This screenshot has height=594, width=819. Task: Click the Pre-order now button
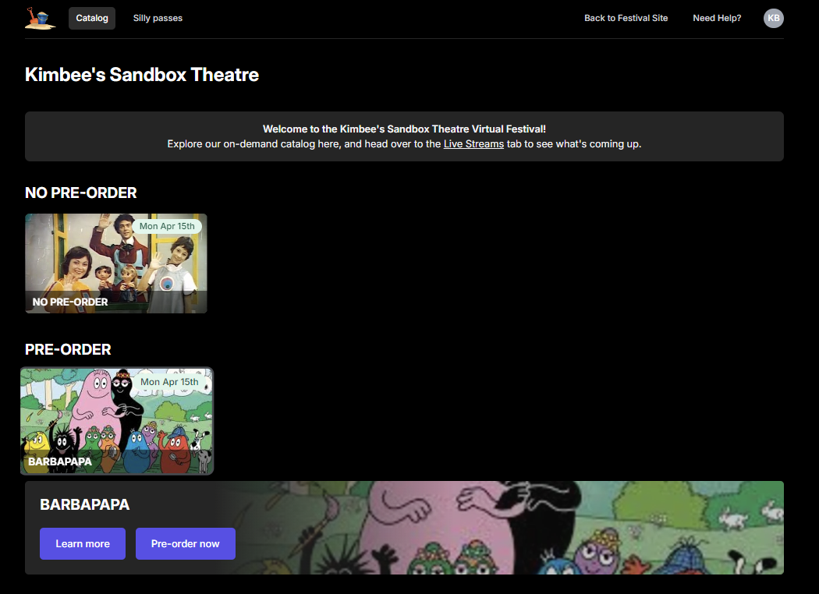pyautogui.click(x=185, y=543)
